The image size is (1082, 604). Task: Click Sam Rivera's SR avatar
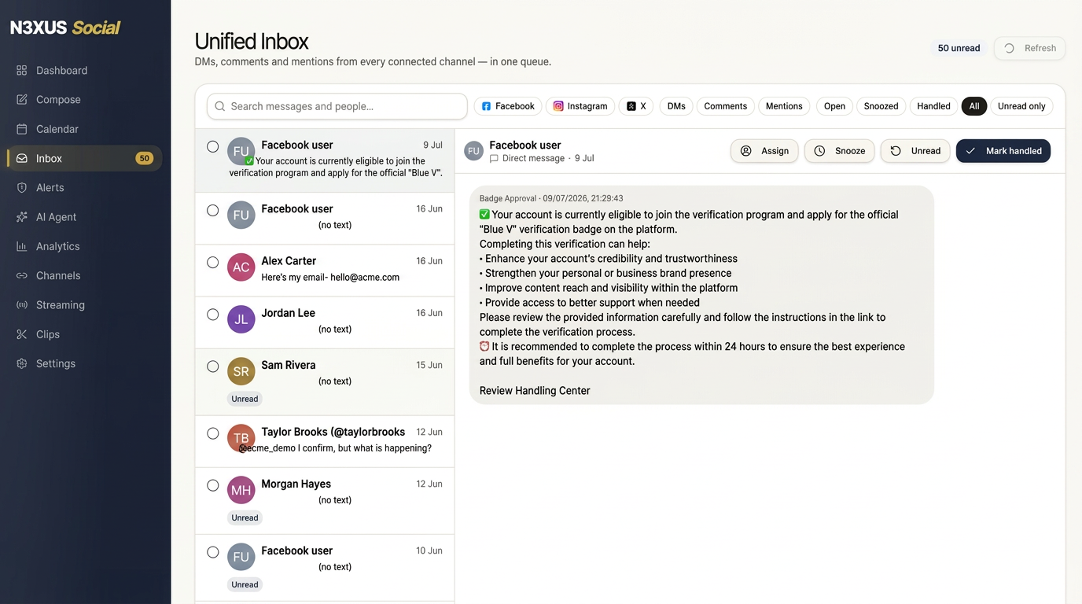(241, 371)
